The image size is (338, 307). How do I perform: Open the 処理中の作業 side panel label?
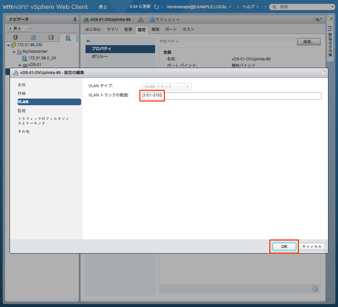(x=330, y=41)
